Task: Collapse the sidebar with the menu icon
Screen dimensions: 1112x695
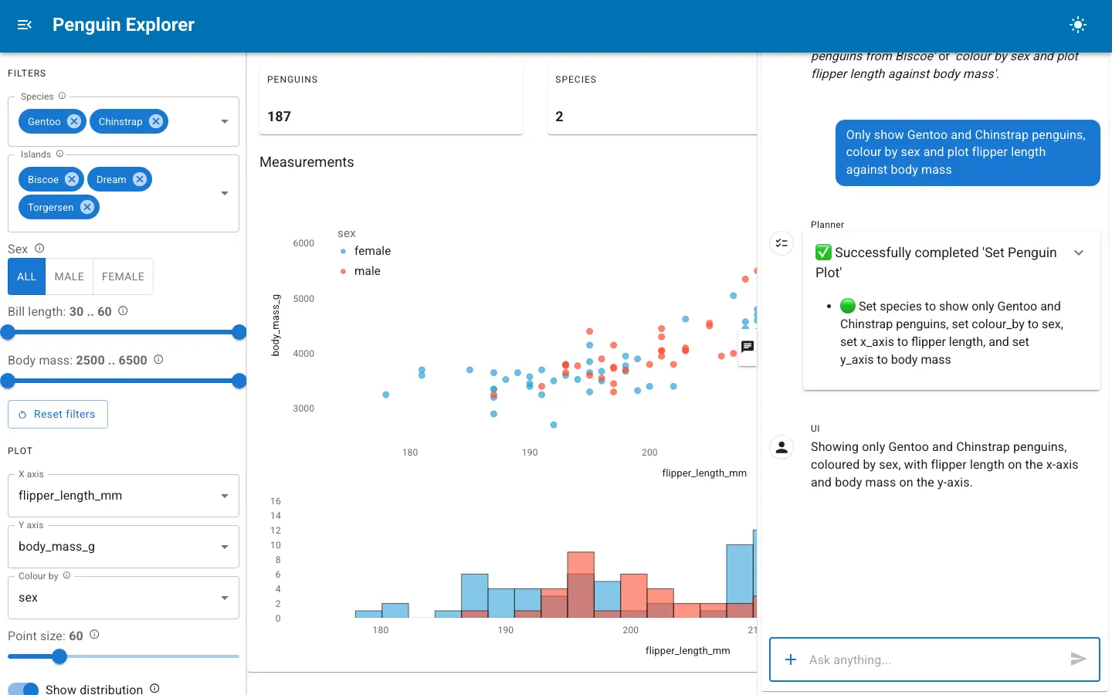Action: pos(25,25)
